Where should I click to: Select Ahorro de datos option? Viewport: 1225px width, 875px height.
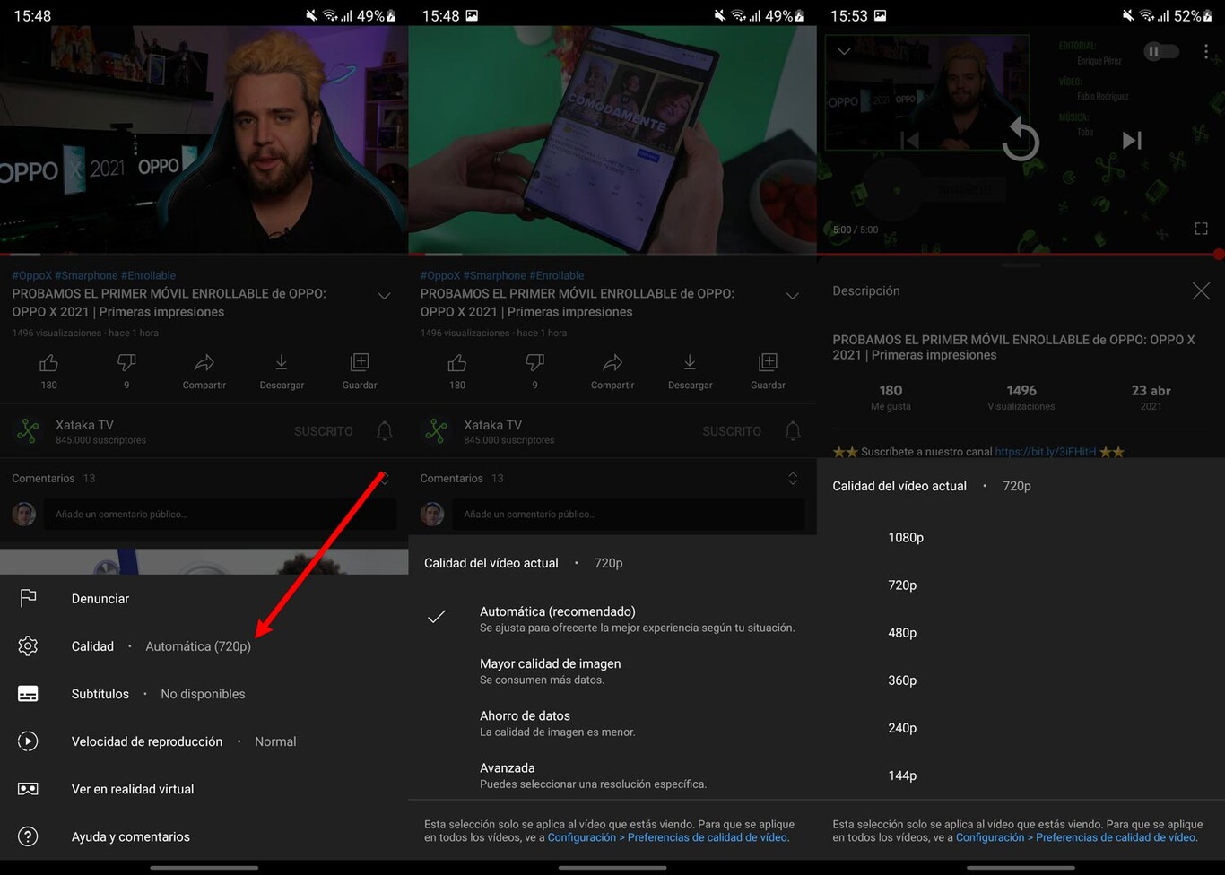(x=612, y=723)
